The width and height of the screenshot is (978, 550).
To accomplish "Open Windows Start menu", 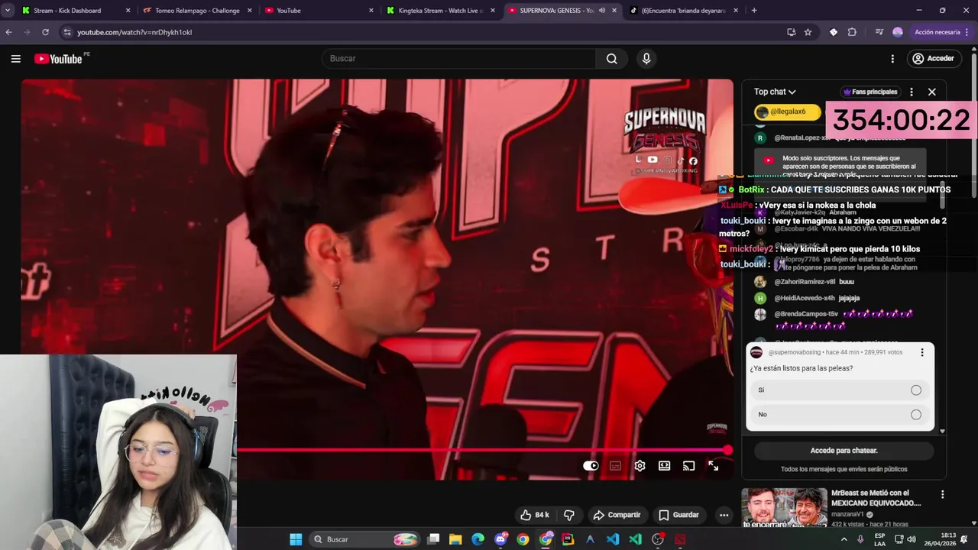I will click(x=296, y=539).
